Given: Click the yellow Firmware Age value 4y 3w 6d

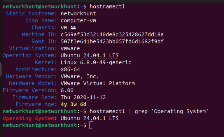Looking at the screenshot, I should pyautogui.click(x=73, y=104).
